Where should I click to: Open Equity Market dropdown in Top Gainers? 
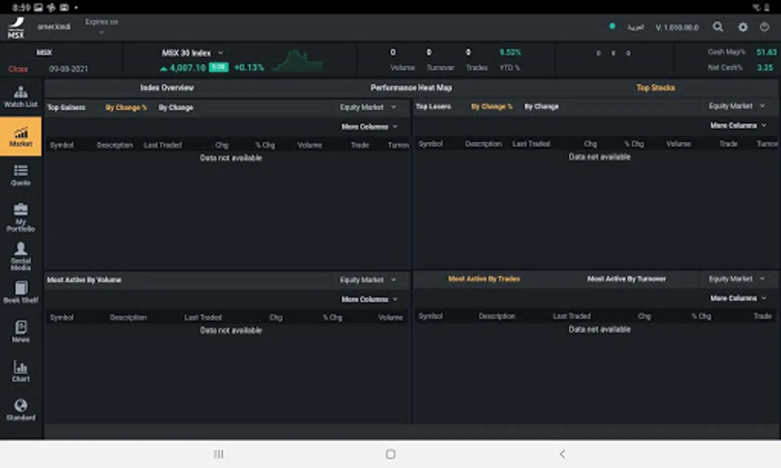point(368,107)
